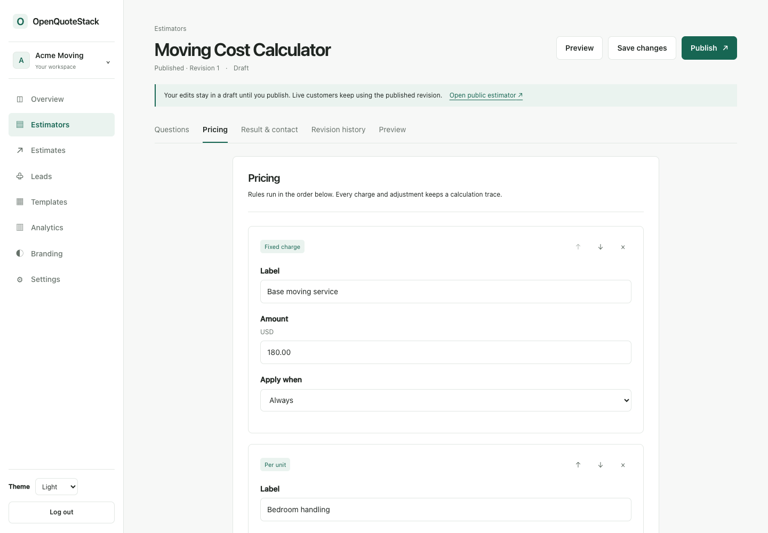The image size is (768, 533).
Task: Click the Fixed charge badge
Action: [282, 247]
